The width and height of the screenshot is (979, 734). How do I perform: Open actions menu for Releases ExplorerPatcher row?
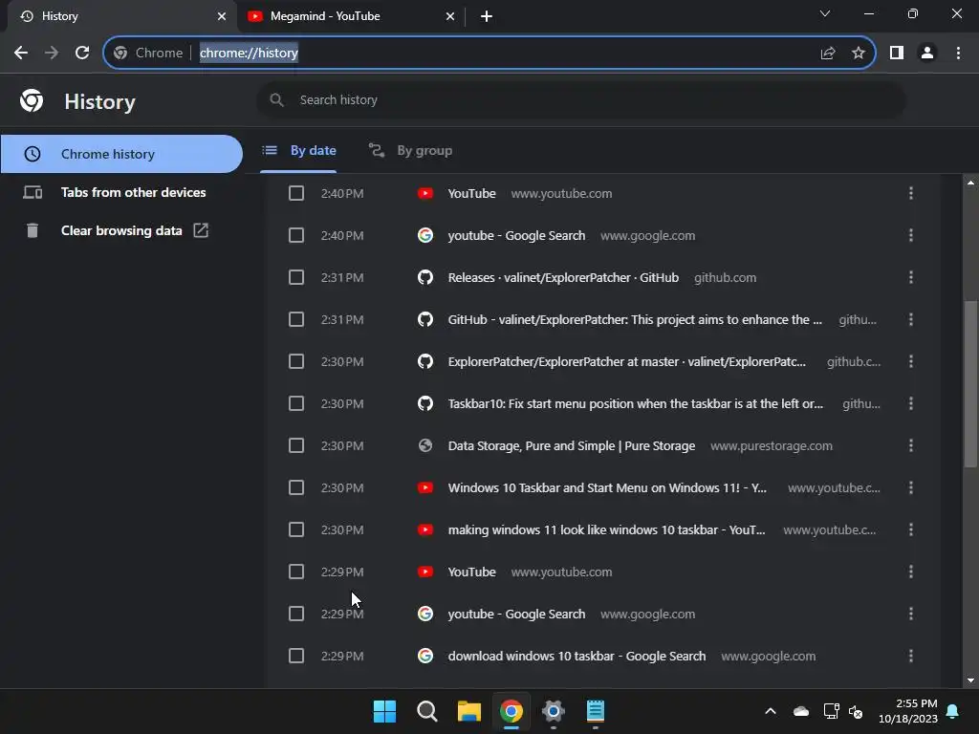click(911, 277)
